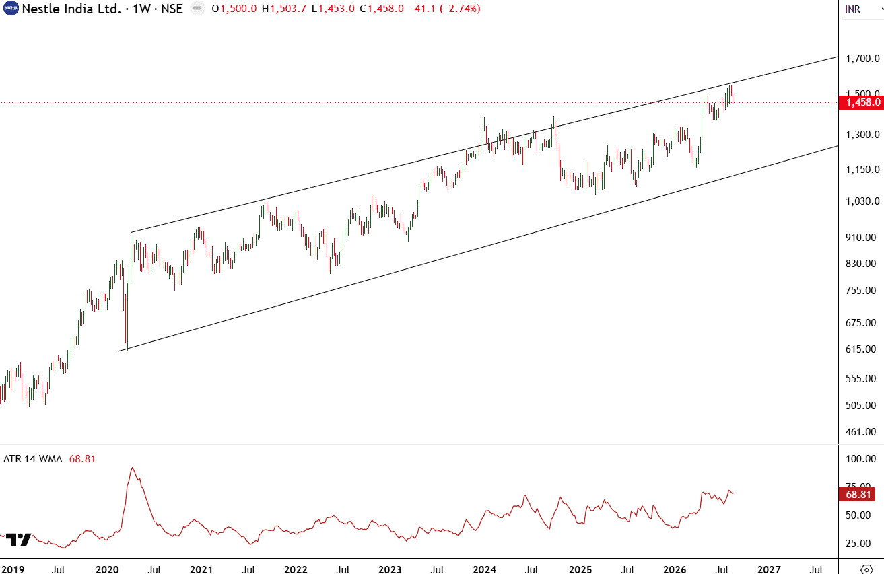The width and height of the screenshot is (884, 574).
Task: Click the change value −41.1 (−2.74%)
Action: [x=444, y=9]
